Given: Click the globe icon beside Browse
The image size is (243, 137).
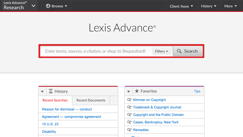Looking at the screenshot, I should pos(48,6).
